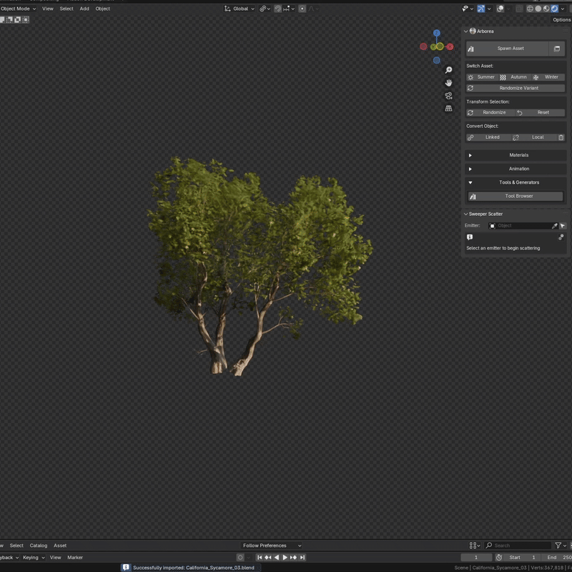Open the Tool Browser

pyautogui.click(x=516, y=196)
